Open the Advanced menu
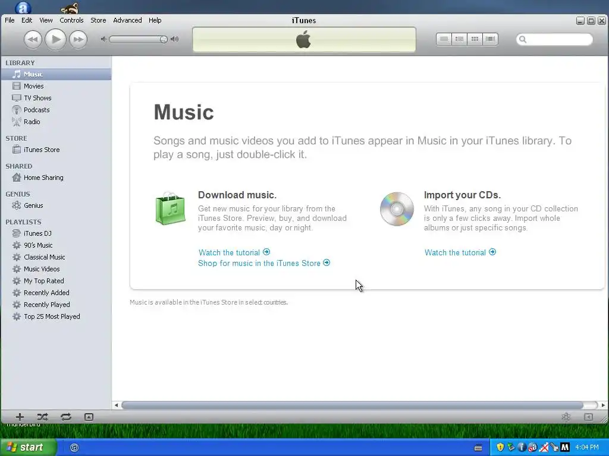Image resolution: width=609 pixels, height=456 pixels. point(127,20)
